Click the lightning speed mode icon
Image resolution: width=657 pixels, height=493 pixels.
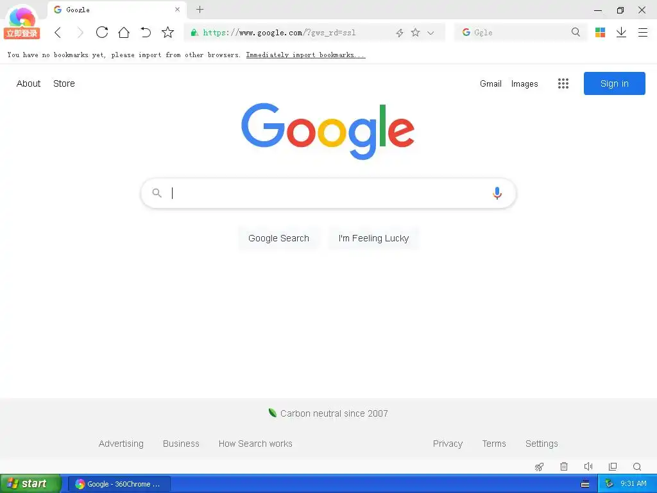pos(400,33)
